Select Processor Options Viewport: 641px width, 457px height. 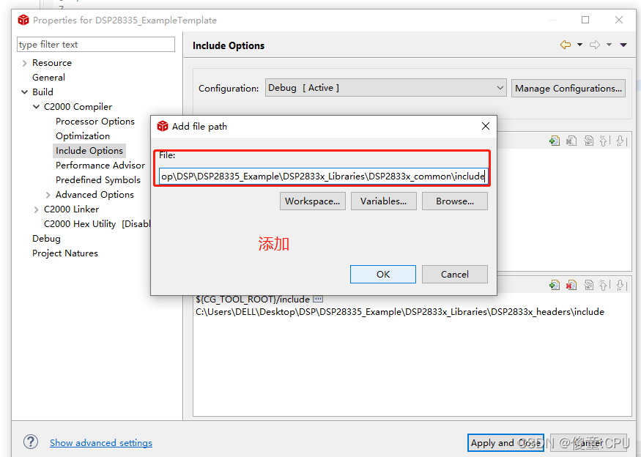[95, 122]
